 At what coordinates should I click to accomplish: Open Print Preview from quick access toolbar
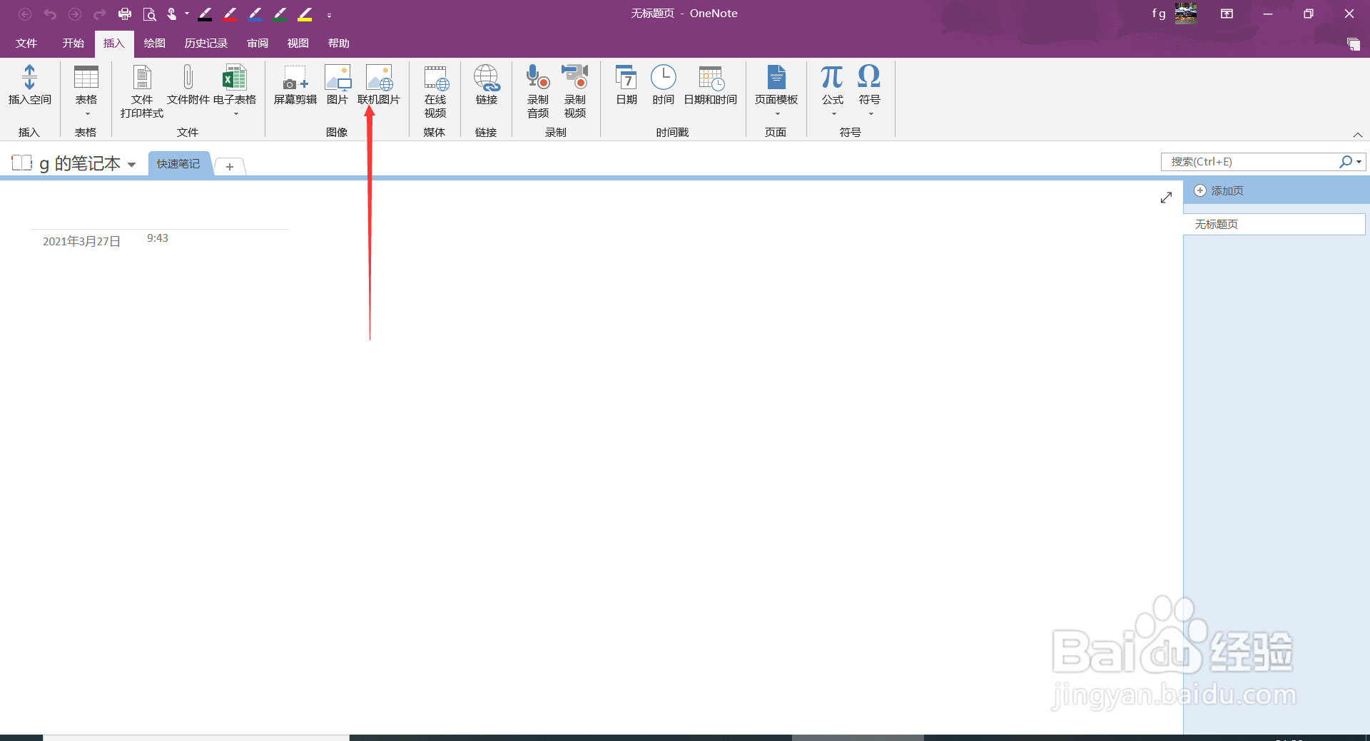(x=149, y=14)
